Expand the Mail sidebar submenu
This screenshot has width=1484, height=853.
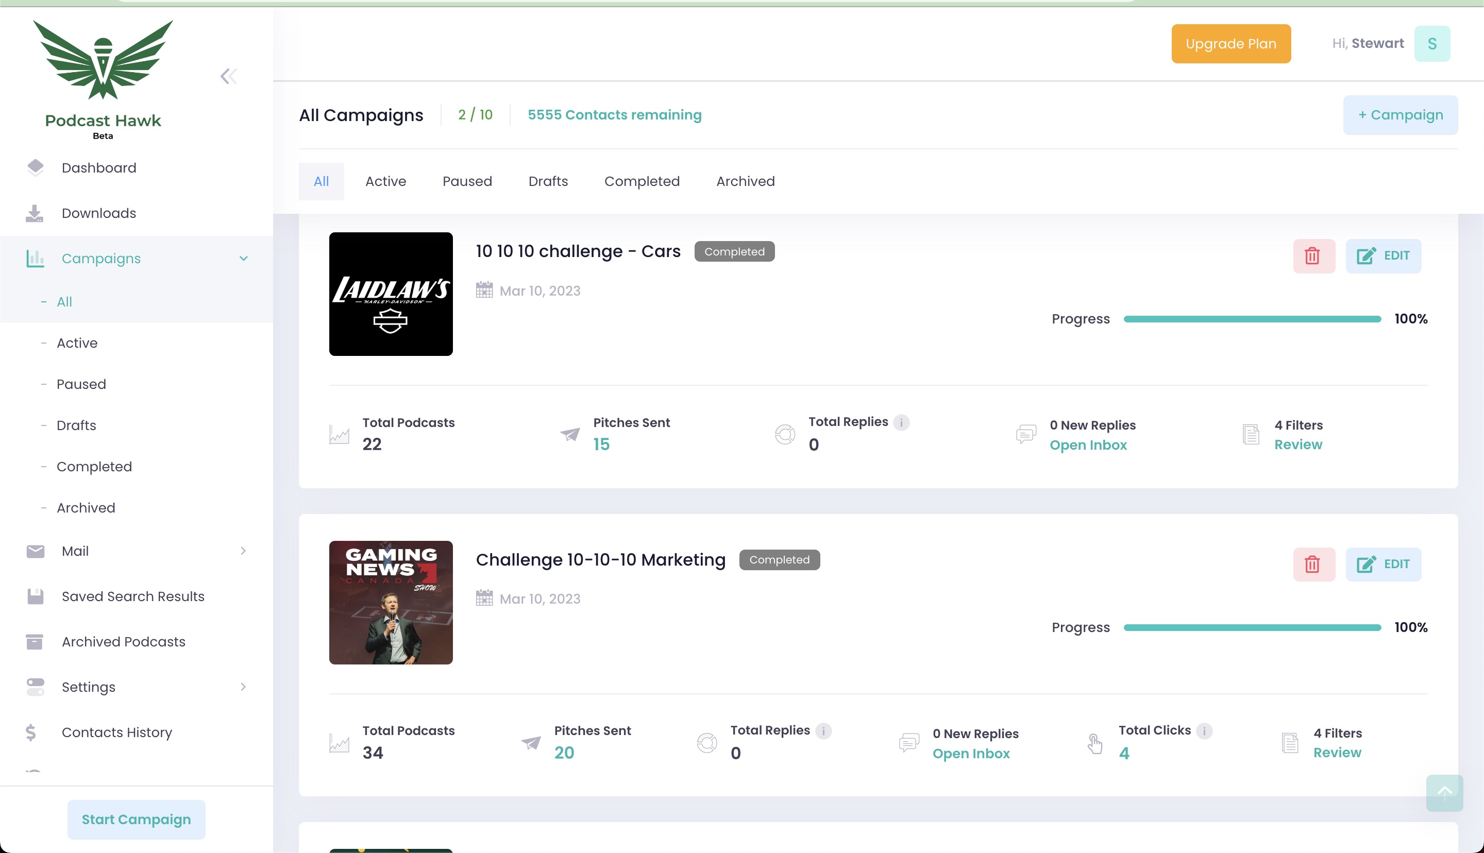click(243, 551)
